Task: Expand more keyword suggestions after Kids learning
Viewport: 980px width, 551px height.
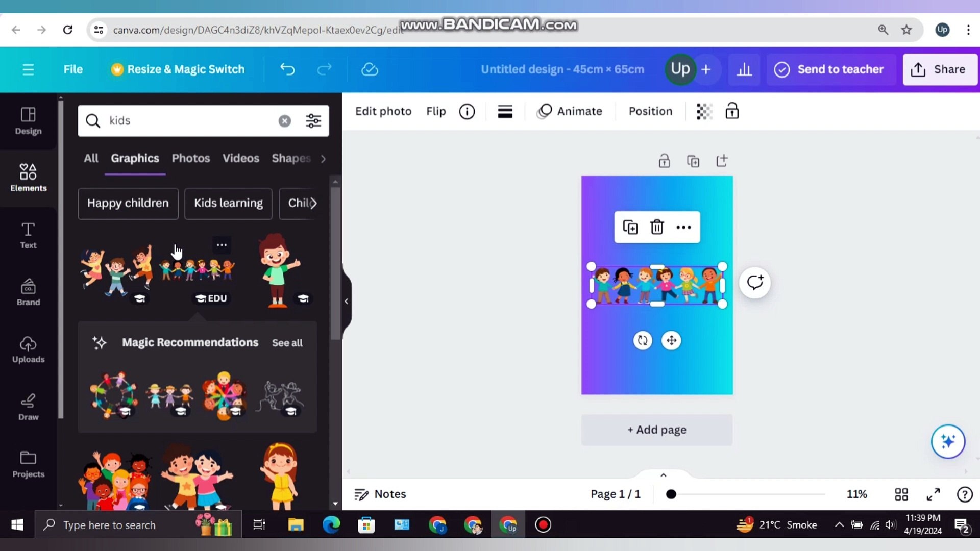Action: pyautogui.click(x=316, y=204)
